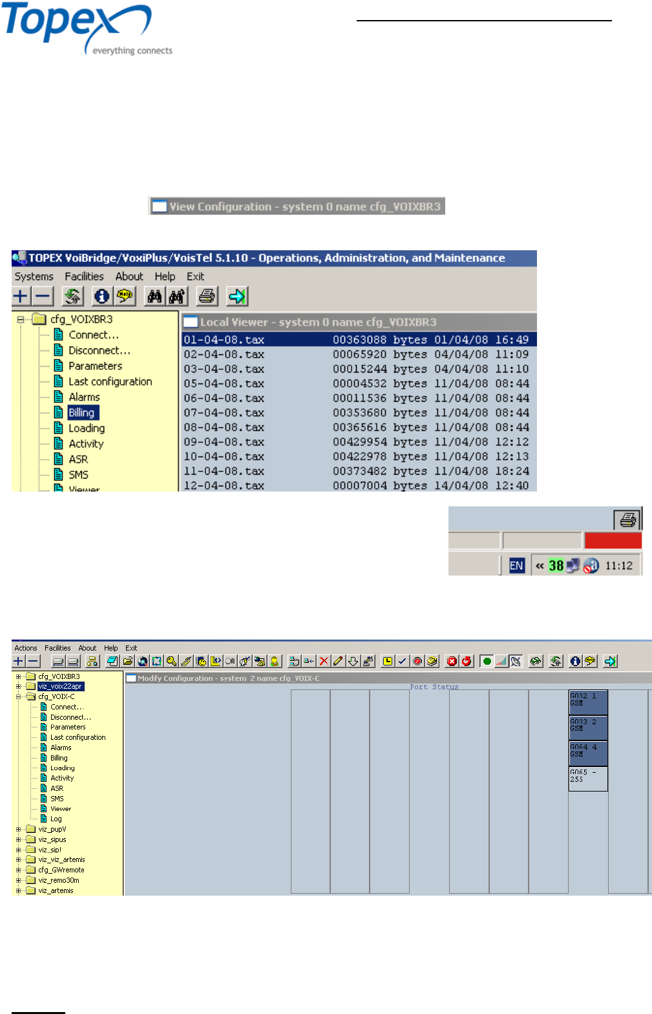
Task: Click the second binoculars find-next icon
Action: click(176, 296)
